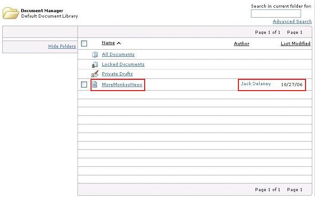
Task: Open the All Documents view
Action: (x=118, y=54)
